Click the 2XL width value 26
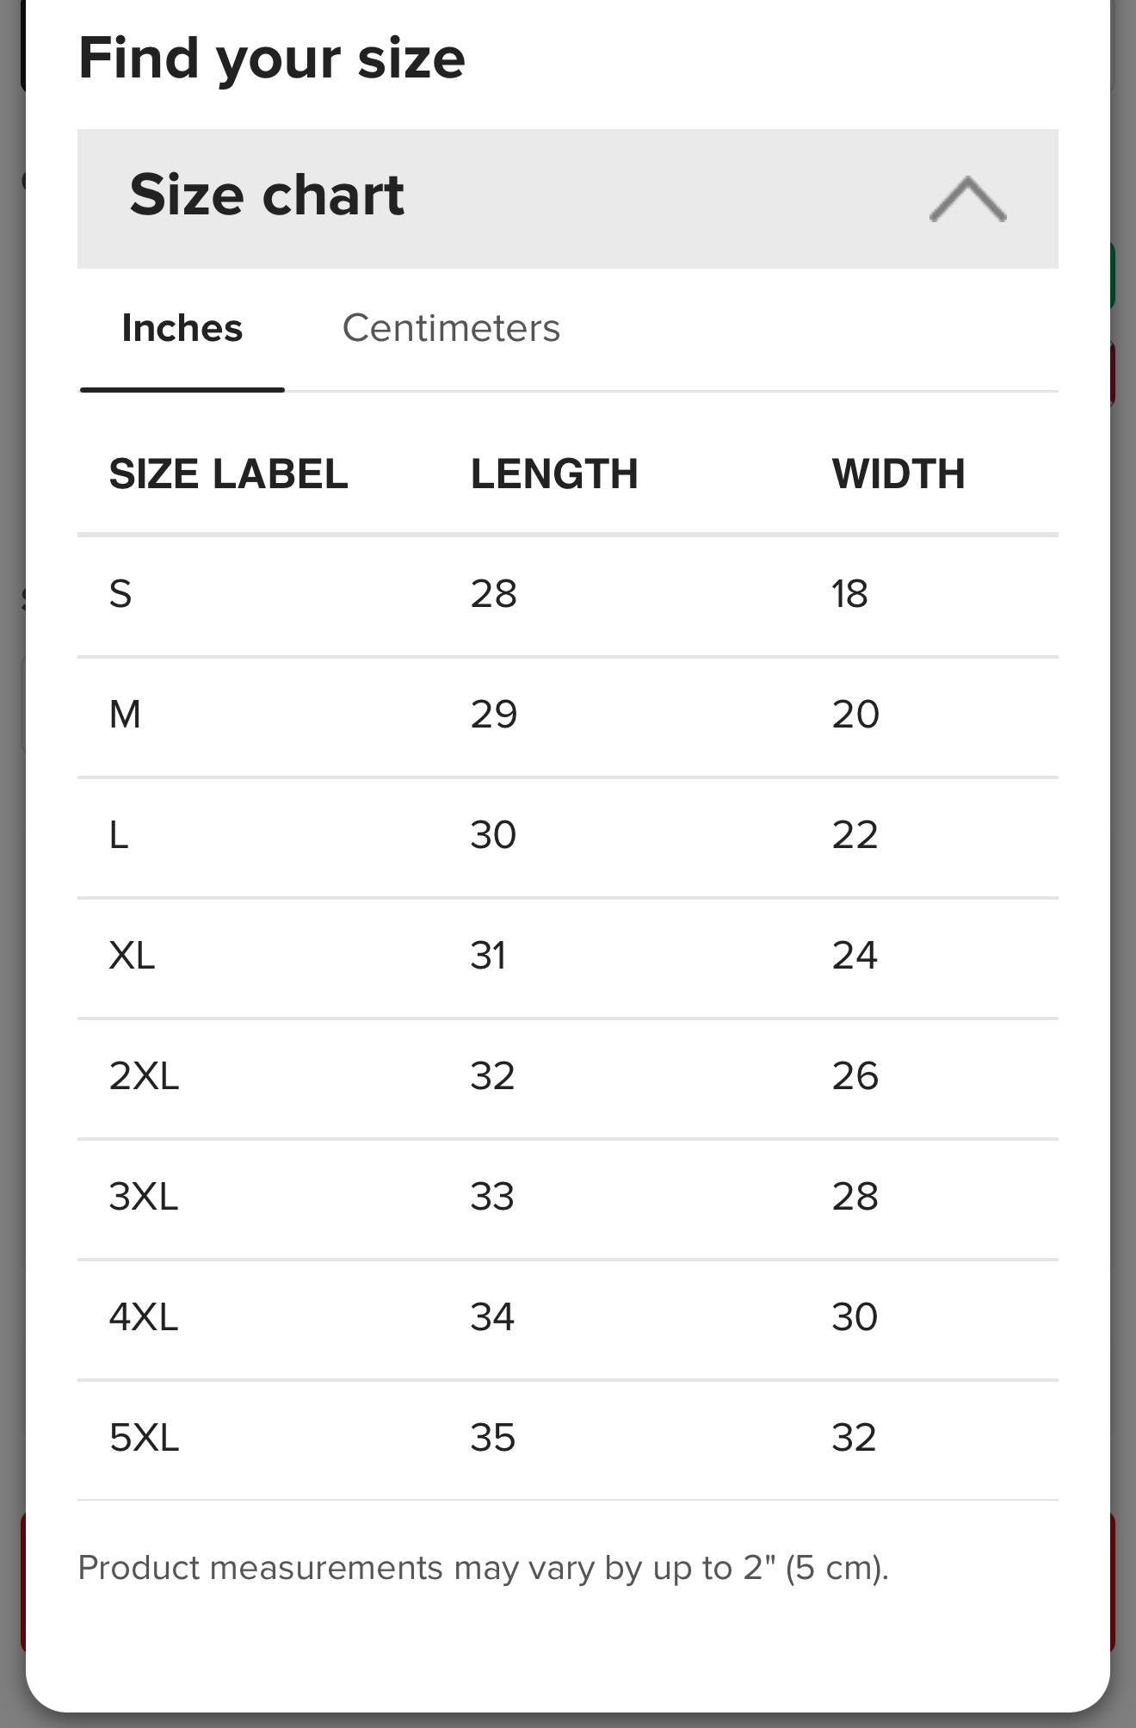1136x1728 pixels. 855,1076
